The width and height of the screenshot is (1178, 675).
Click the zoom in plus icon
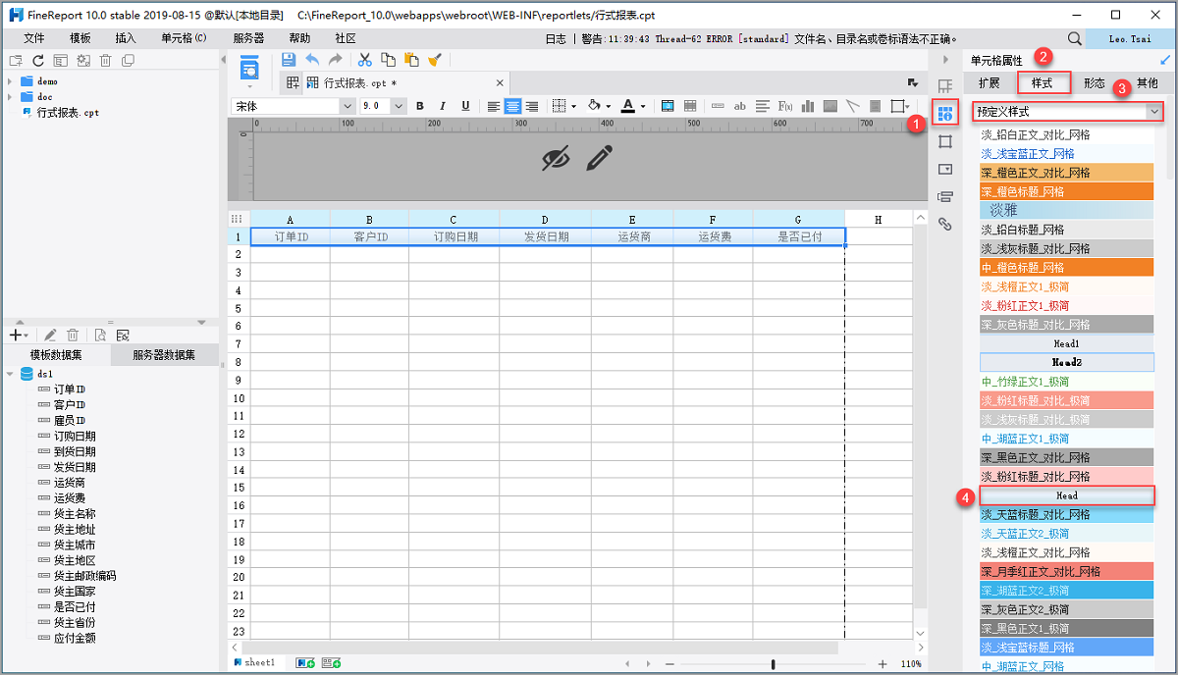point(883,664)
